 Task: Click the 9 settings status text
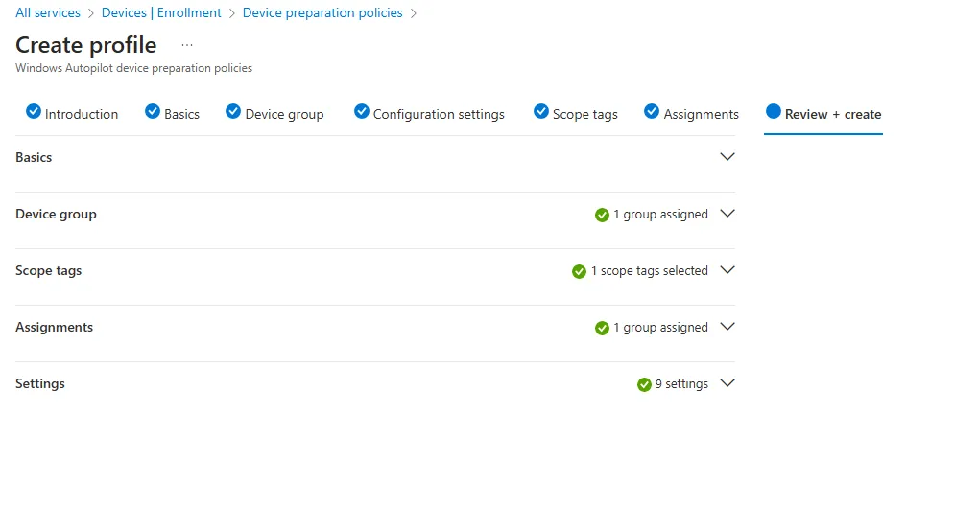point(681,384)
